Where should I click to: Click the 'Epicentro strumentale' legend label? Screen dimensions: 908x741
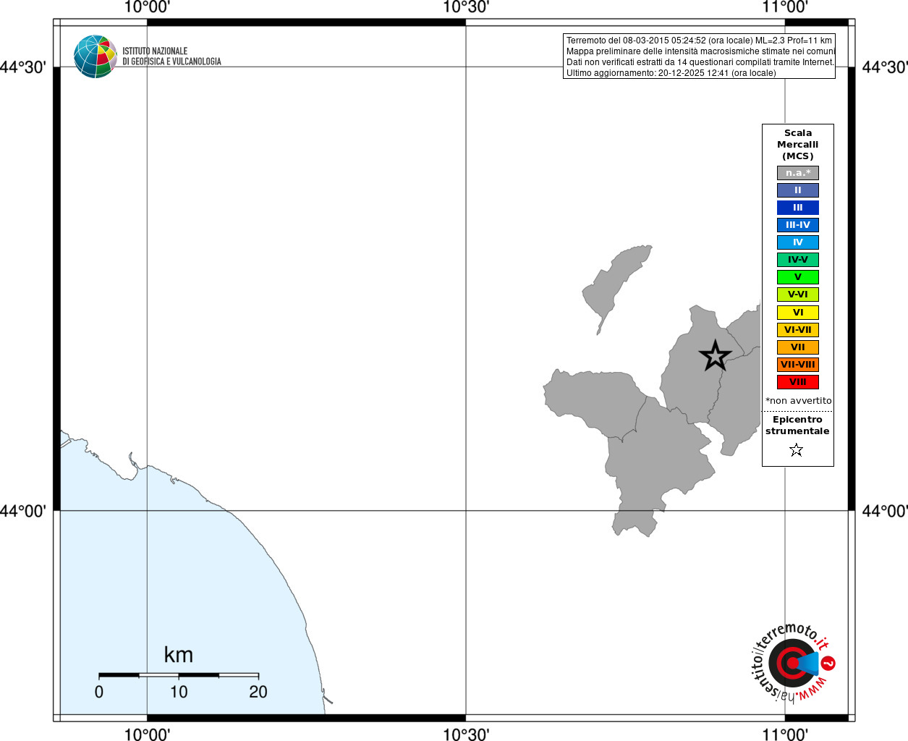797,425
